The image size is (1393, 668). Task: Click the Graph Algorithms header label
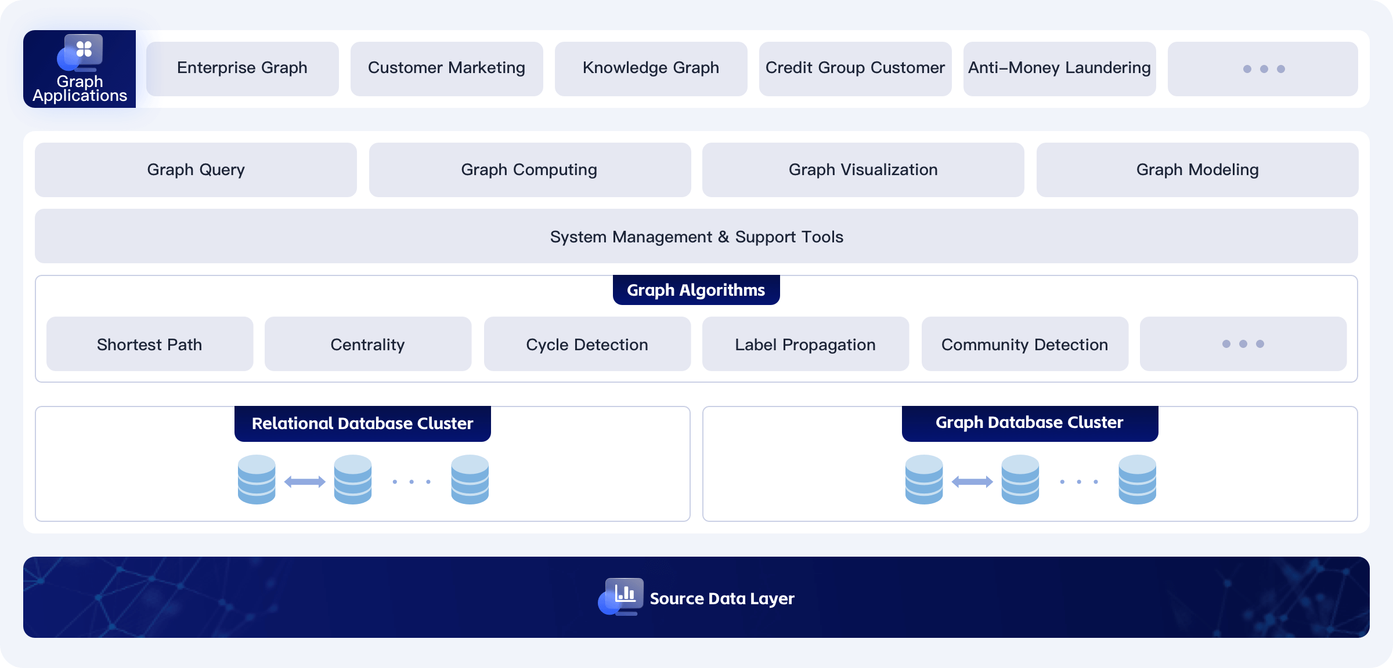point(696,290)
